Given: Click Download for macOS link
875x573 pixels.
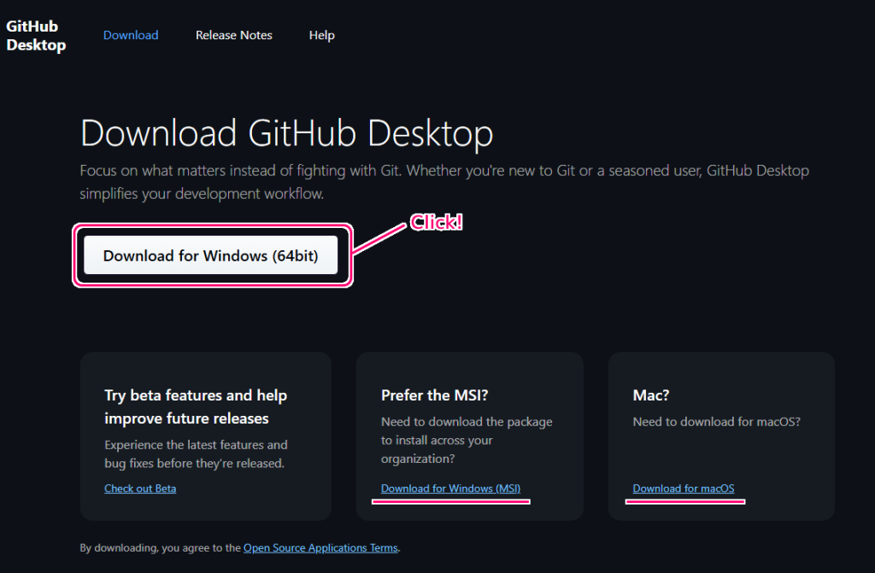Looking at the screenshot, I should click(683, 488).
